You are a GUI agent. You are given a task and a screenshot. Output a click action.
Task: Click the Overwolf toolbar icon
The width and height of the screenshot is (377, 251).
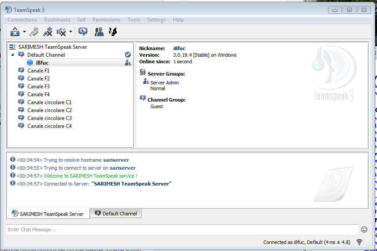113,32
